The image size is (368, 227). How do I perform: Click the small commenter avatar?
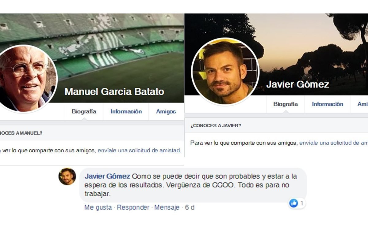67,177
